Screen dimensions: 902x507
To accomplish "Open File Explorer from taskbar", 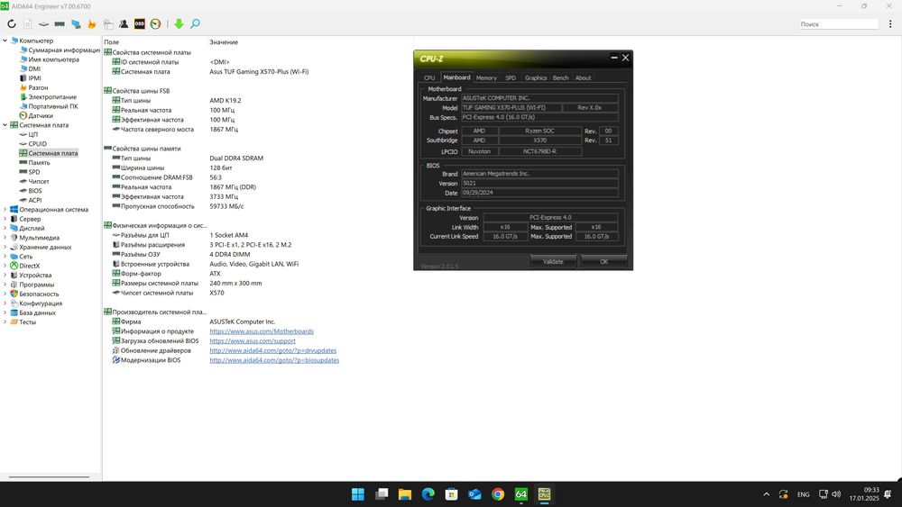I will [x=404, y=494].
